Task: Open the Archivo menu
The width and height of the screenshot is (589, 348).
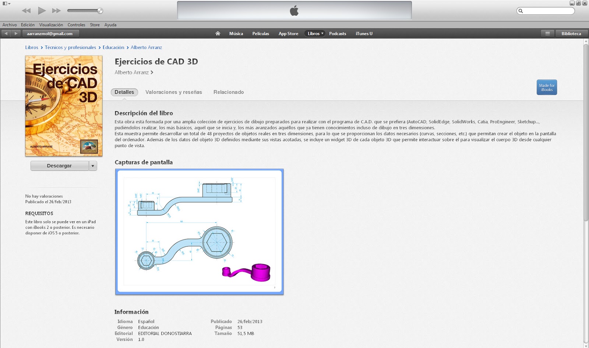Action: click(x=10, y=25)
